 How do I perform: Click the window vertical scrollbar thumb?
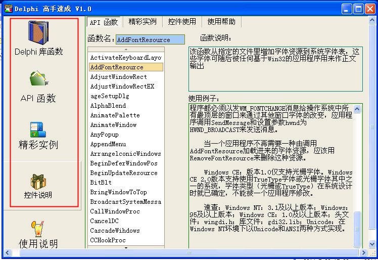372,126
